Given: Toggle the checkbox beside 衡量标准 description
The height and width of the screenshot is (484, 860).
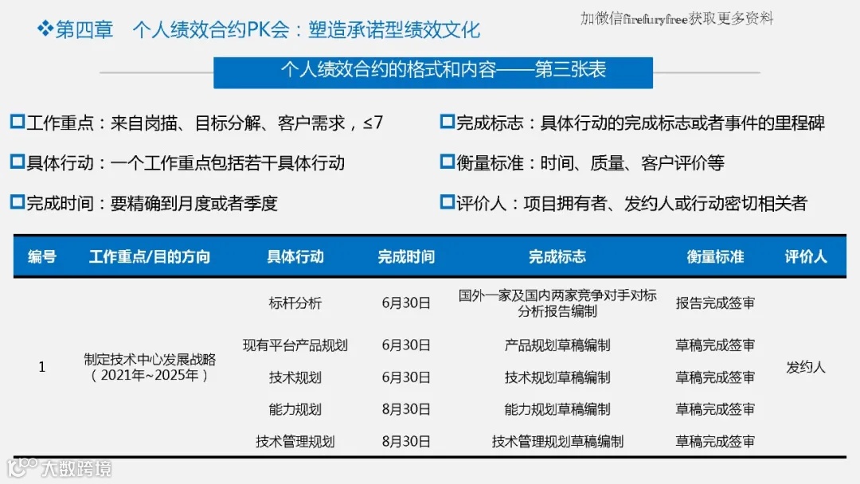Looking at the screenshot, I should click(x=445, y=162).
